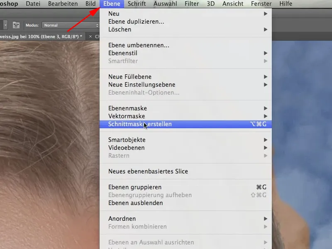
Task: Choose Schnittmaske erstellen
Action: pyautogui.click(x=186, y=124)
